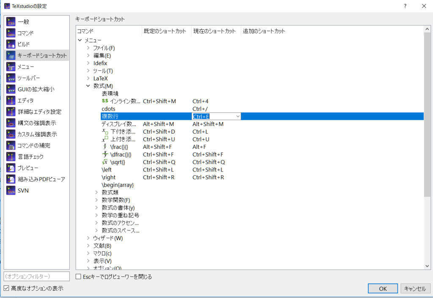The width and height of the screenshot is (433, 298).
Task: Click the キャンセル button
Action: pyautogui.click(x=415, y=289)
